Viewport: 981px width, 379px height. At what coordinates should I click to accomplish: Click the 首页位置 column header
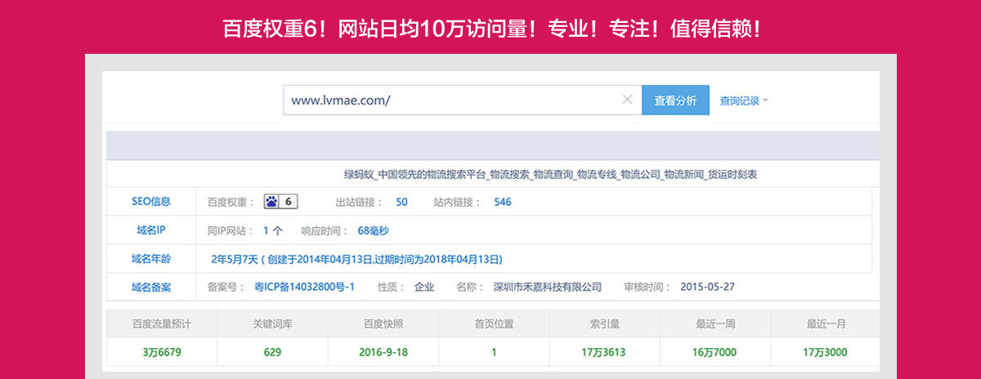point(494,323)
